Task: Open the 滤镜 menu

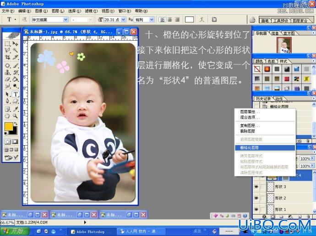Action: [x=91, y=11]
